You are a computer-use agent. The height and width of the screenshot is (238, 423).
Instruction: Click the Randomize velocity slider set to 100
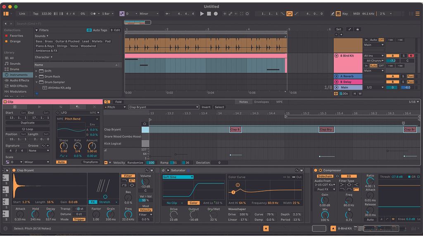(x=151, y=162)
